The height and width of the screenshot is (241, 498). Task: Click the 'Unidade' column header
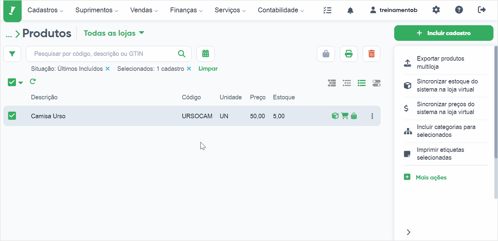coord(231,97)
